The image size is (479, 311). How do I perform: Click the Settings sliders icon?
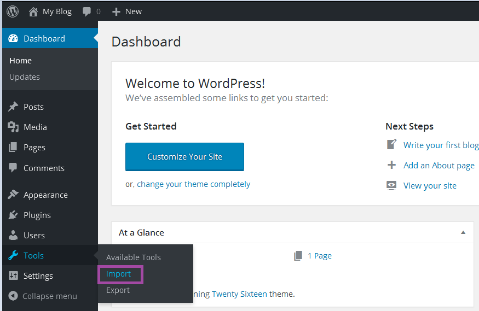click(13, 275)
